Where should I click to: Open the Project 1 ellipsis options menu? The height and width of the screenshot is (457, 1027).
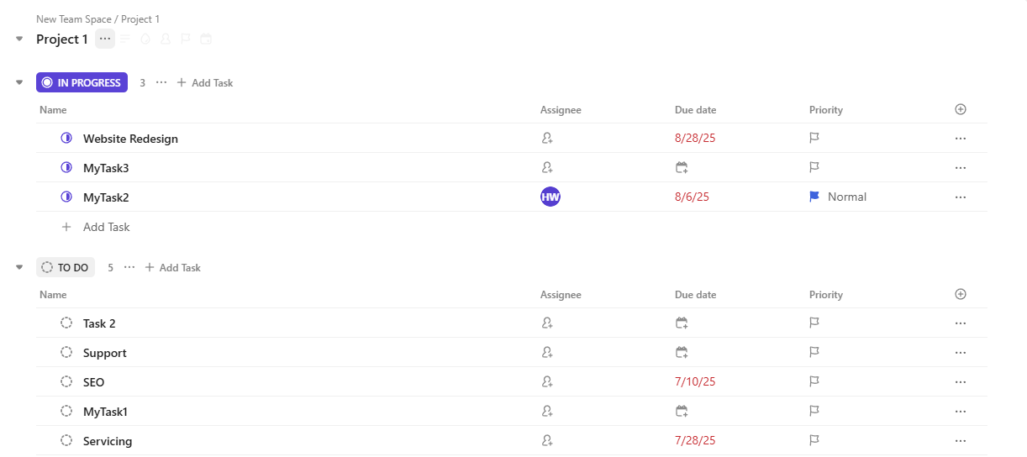pos(104,39)
